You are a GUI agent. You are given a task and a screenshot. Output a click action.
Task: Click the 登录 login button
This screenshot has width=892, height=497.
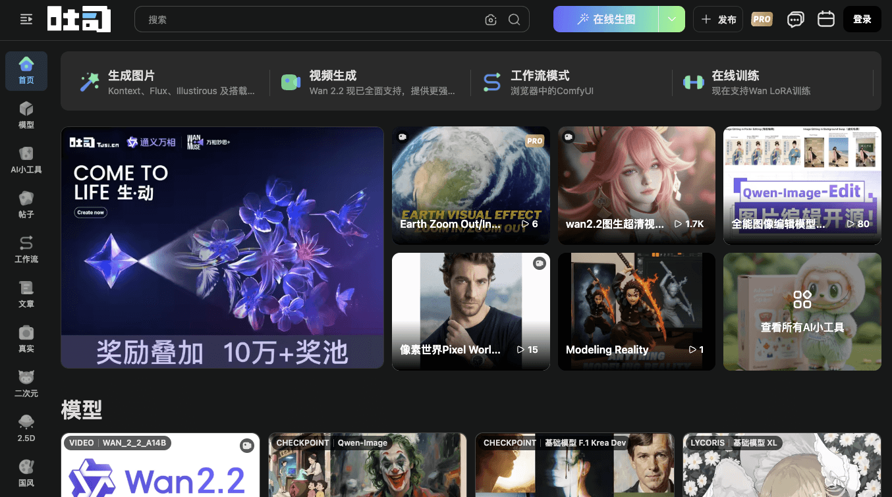pyautogui.click(x=862, y=19)
